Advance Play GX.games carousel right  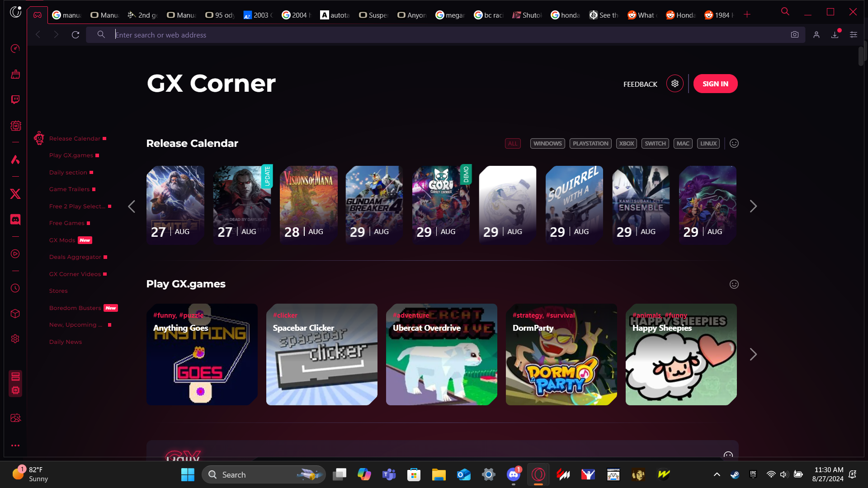[753, 355]
